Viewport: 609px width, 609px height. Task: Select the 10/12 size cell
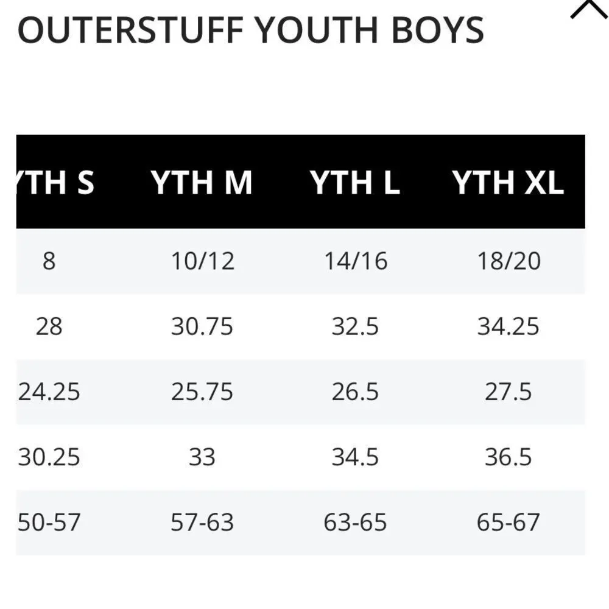(x=203, y=261)
